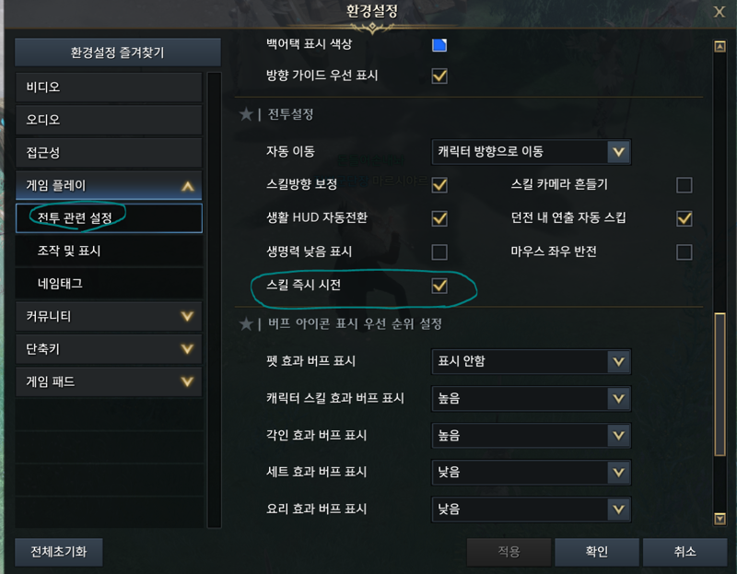Image resolution: width=737 pixels, height=574 pixels.
Task: Click the 확인 button
Action: (596, 552)
